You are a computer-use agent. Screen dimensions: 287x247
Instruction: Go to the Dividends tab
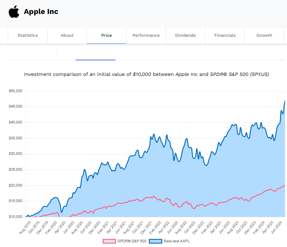(x=185, y=36)
